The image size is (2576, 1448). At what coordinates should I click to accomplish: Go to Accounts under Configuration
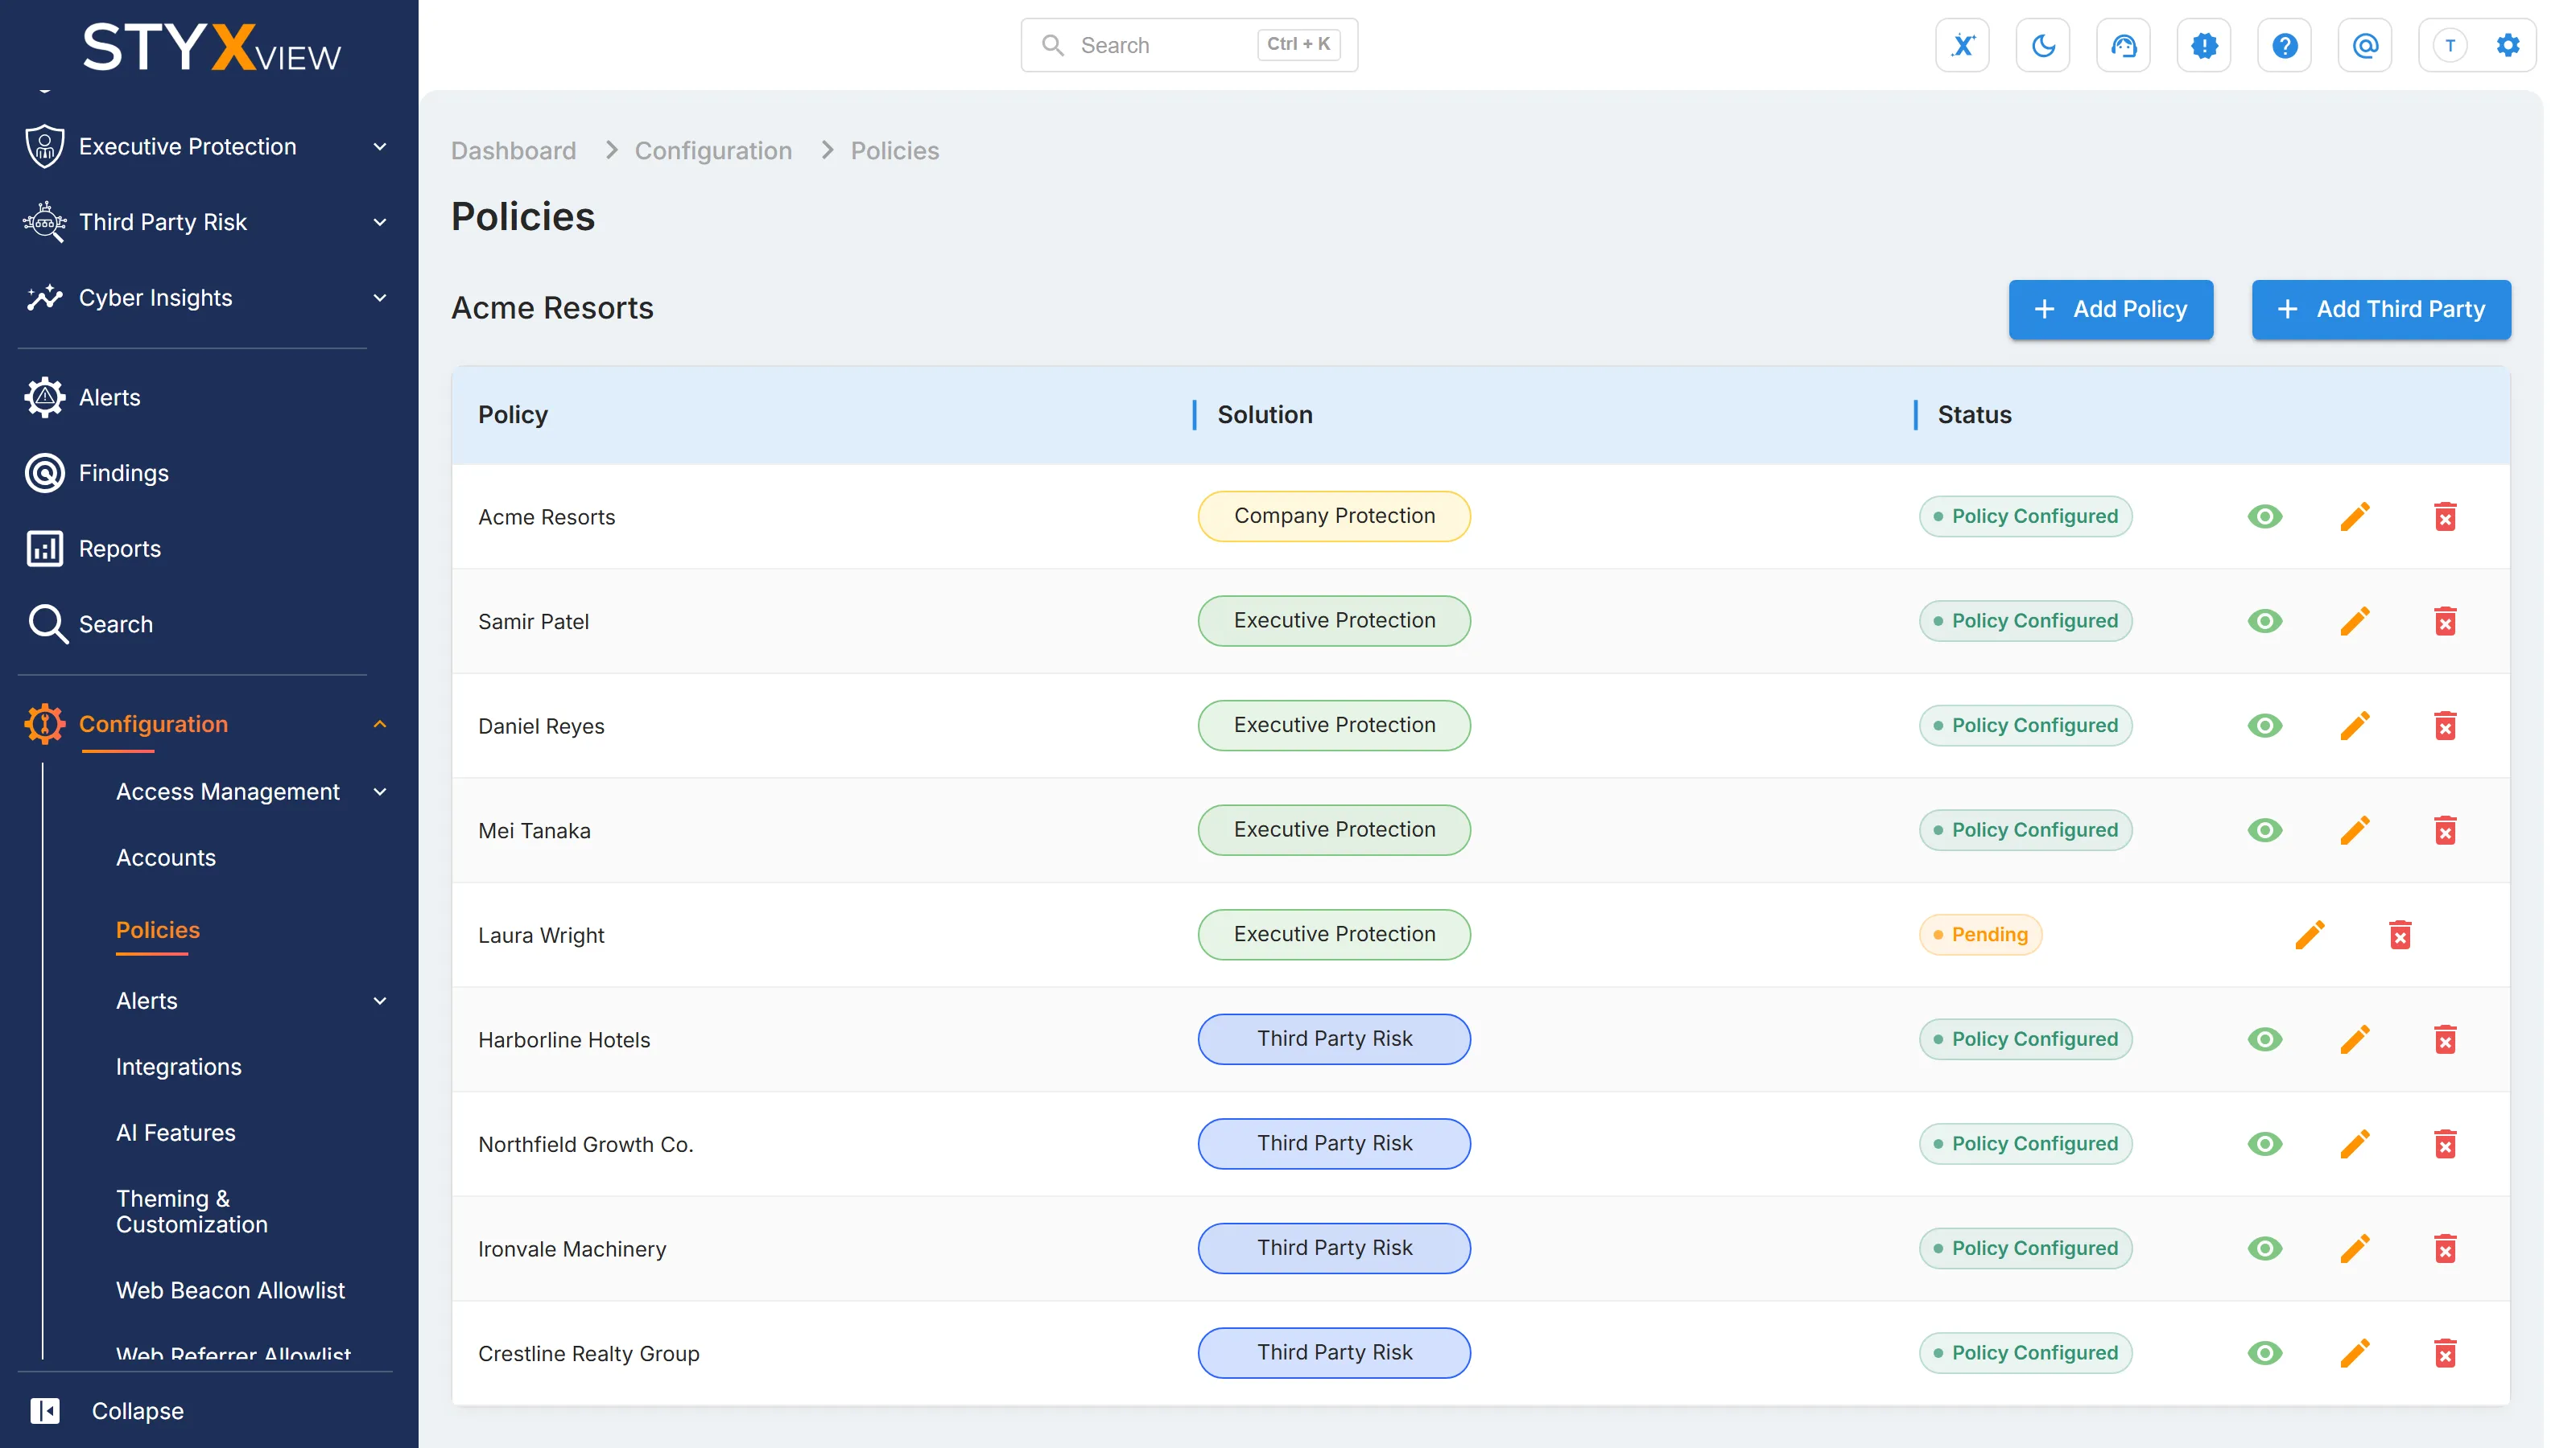tap(166, 858)
